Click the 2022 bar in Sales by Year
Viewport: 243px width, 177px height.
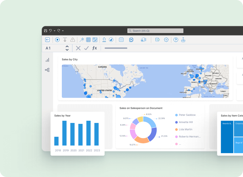click(88, 133)
